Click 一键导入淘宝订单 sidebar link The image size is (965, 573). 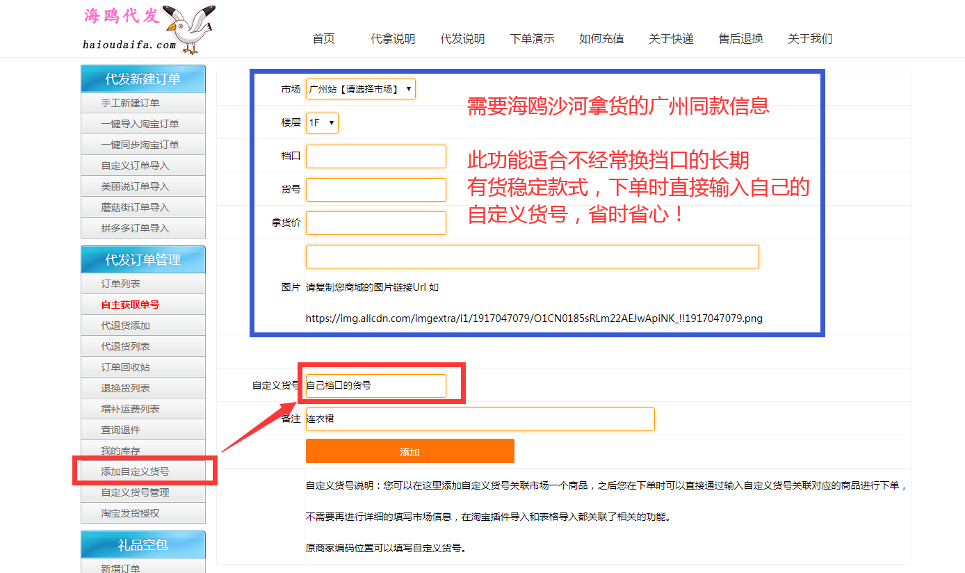(140, 124)
